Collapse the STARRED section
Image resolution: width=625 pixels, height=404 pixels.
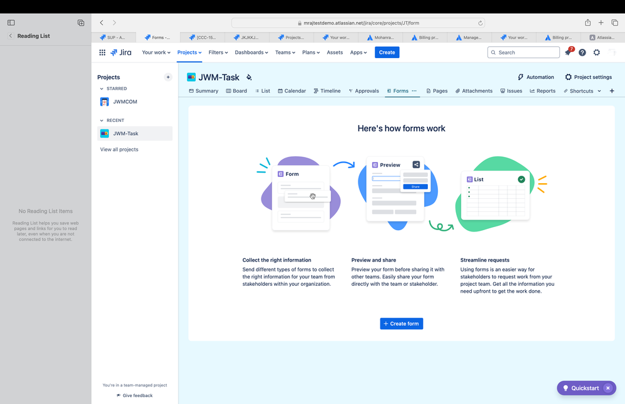[x=101, y=88]
